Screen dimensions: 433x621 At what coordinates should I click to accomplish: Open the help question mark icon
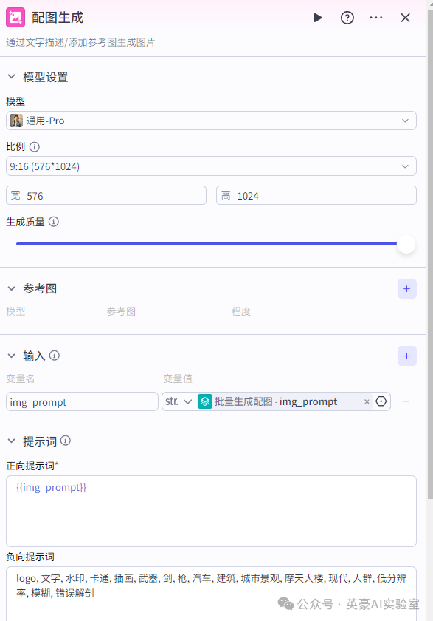347,18
